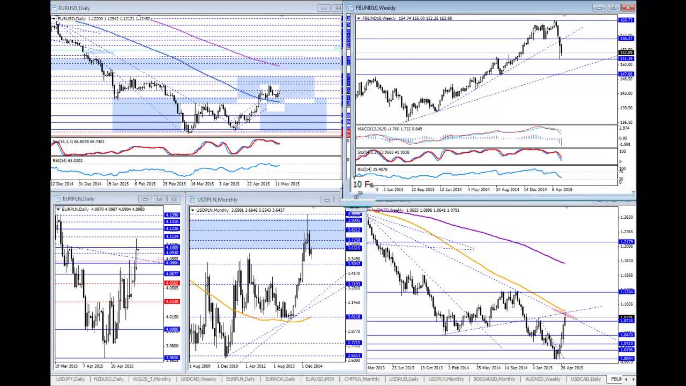
Task: Minimize the USDPLN,Monthly chart window
Action: pyautogui.click(x=327, y=199)
